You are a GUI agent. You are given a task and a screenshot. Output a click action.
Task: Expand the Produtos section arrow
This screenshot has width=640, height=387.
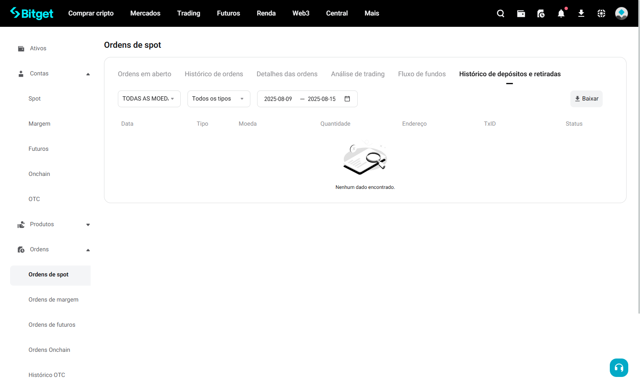(88, 225)
